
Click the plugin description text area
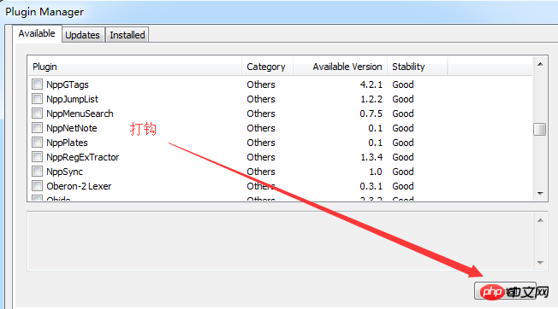[281, 242]
